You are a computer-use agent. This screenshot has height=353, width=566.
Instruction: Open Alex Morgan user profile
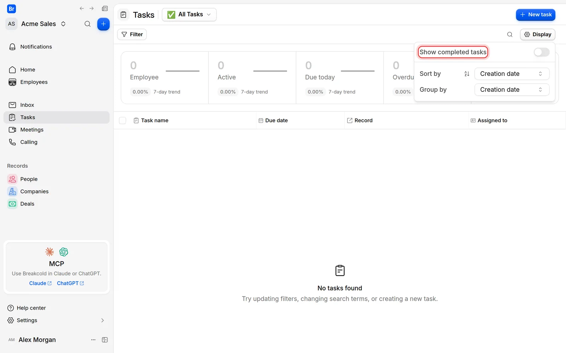coord(32,340)
